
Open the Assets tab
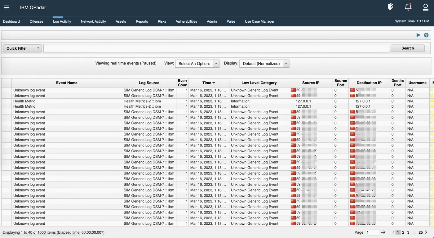coord(121,21)
